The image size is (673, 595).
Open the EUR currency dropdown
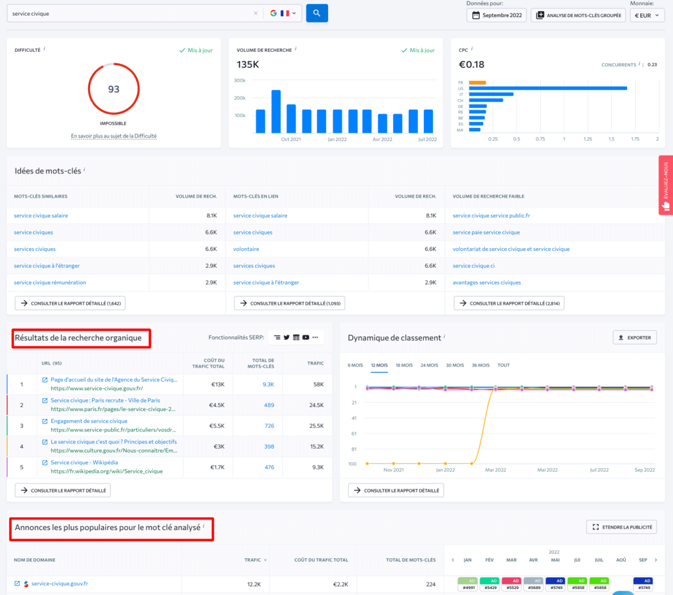pos(647,15)
